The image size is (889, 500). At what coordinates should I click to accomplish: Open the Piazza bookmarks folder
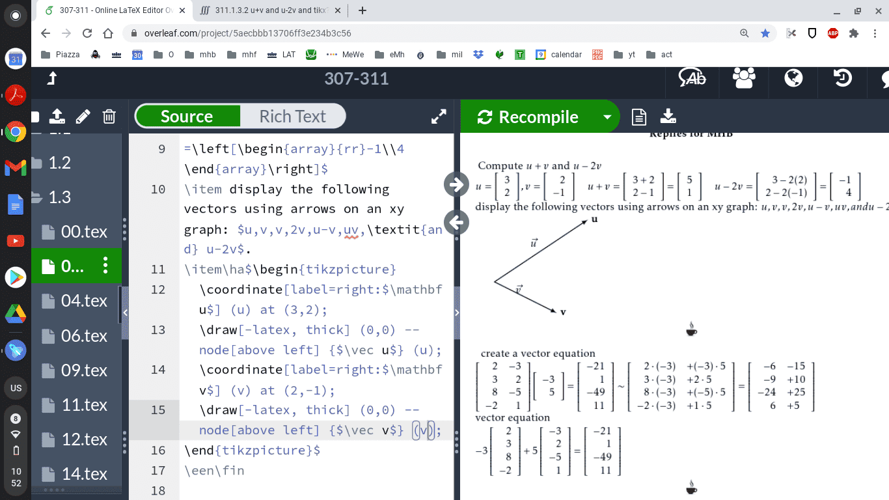(x=61, y=55)
